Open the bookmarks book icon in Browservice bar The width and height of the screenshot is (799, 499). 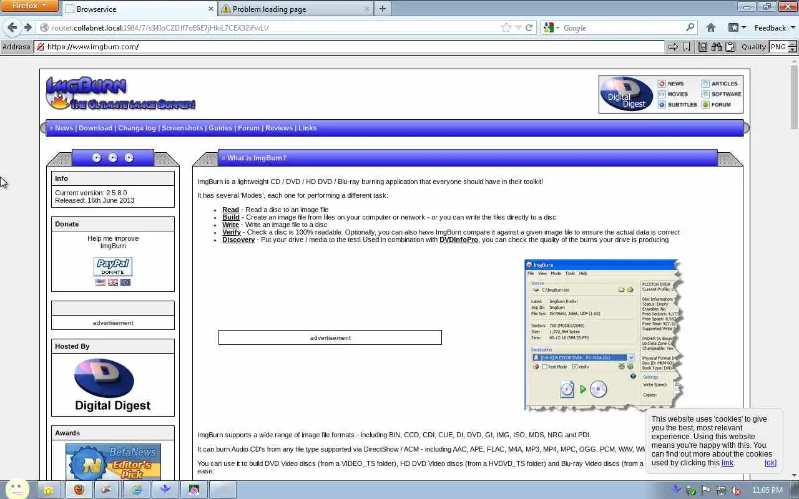(x=703, y=47)
